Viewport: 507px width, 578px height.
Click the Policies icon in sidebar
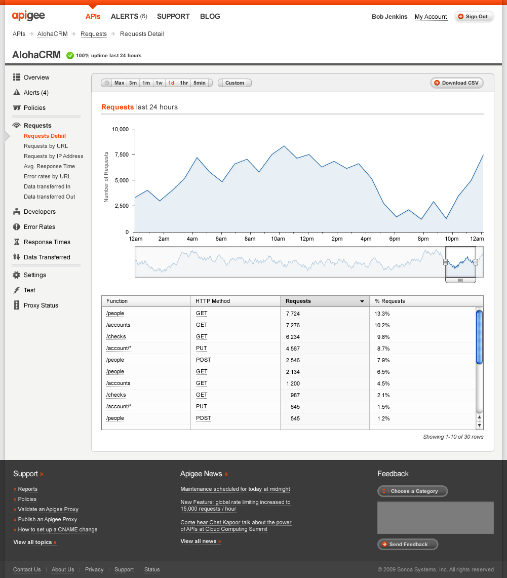pyautogui.click(x=17, y=108)
